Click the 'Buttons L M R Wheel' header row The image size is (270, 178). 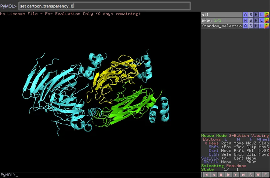click(236, 139)
